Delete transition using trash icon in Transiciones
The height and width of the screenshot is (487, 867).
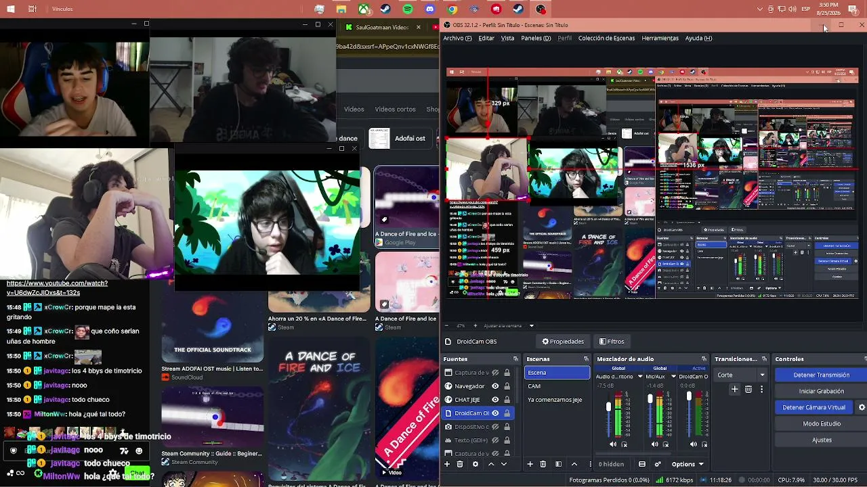748,390
